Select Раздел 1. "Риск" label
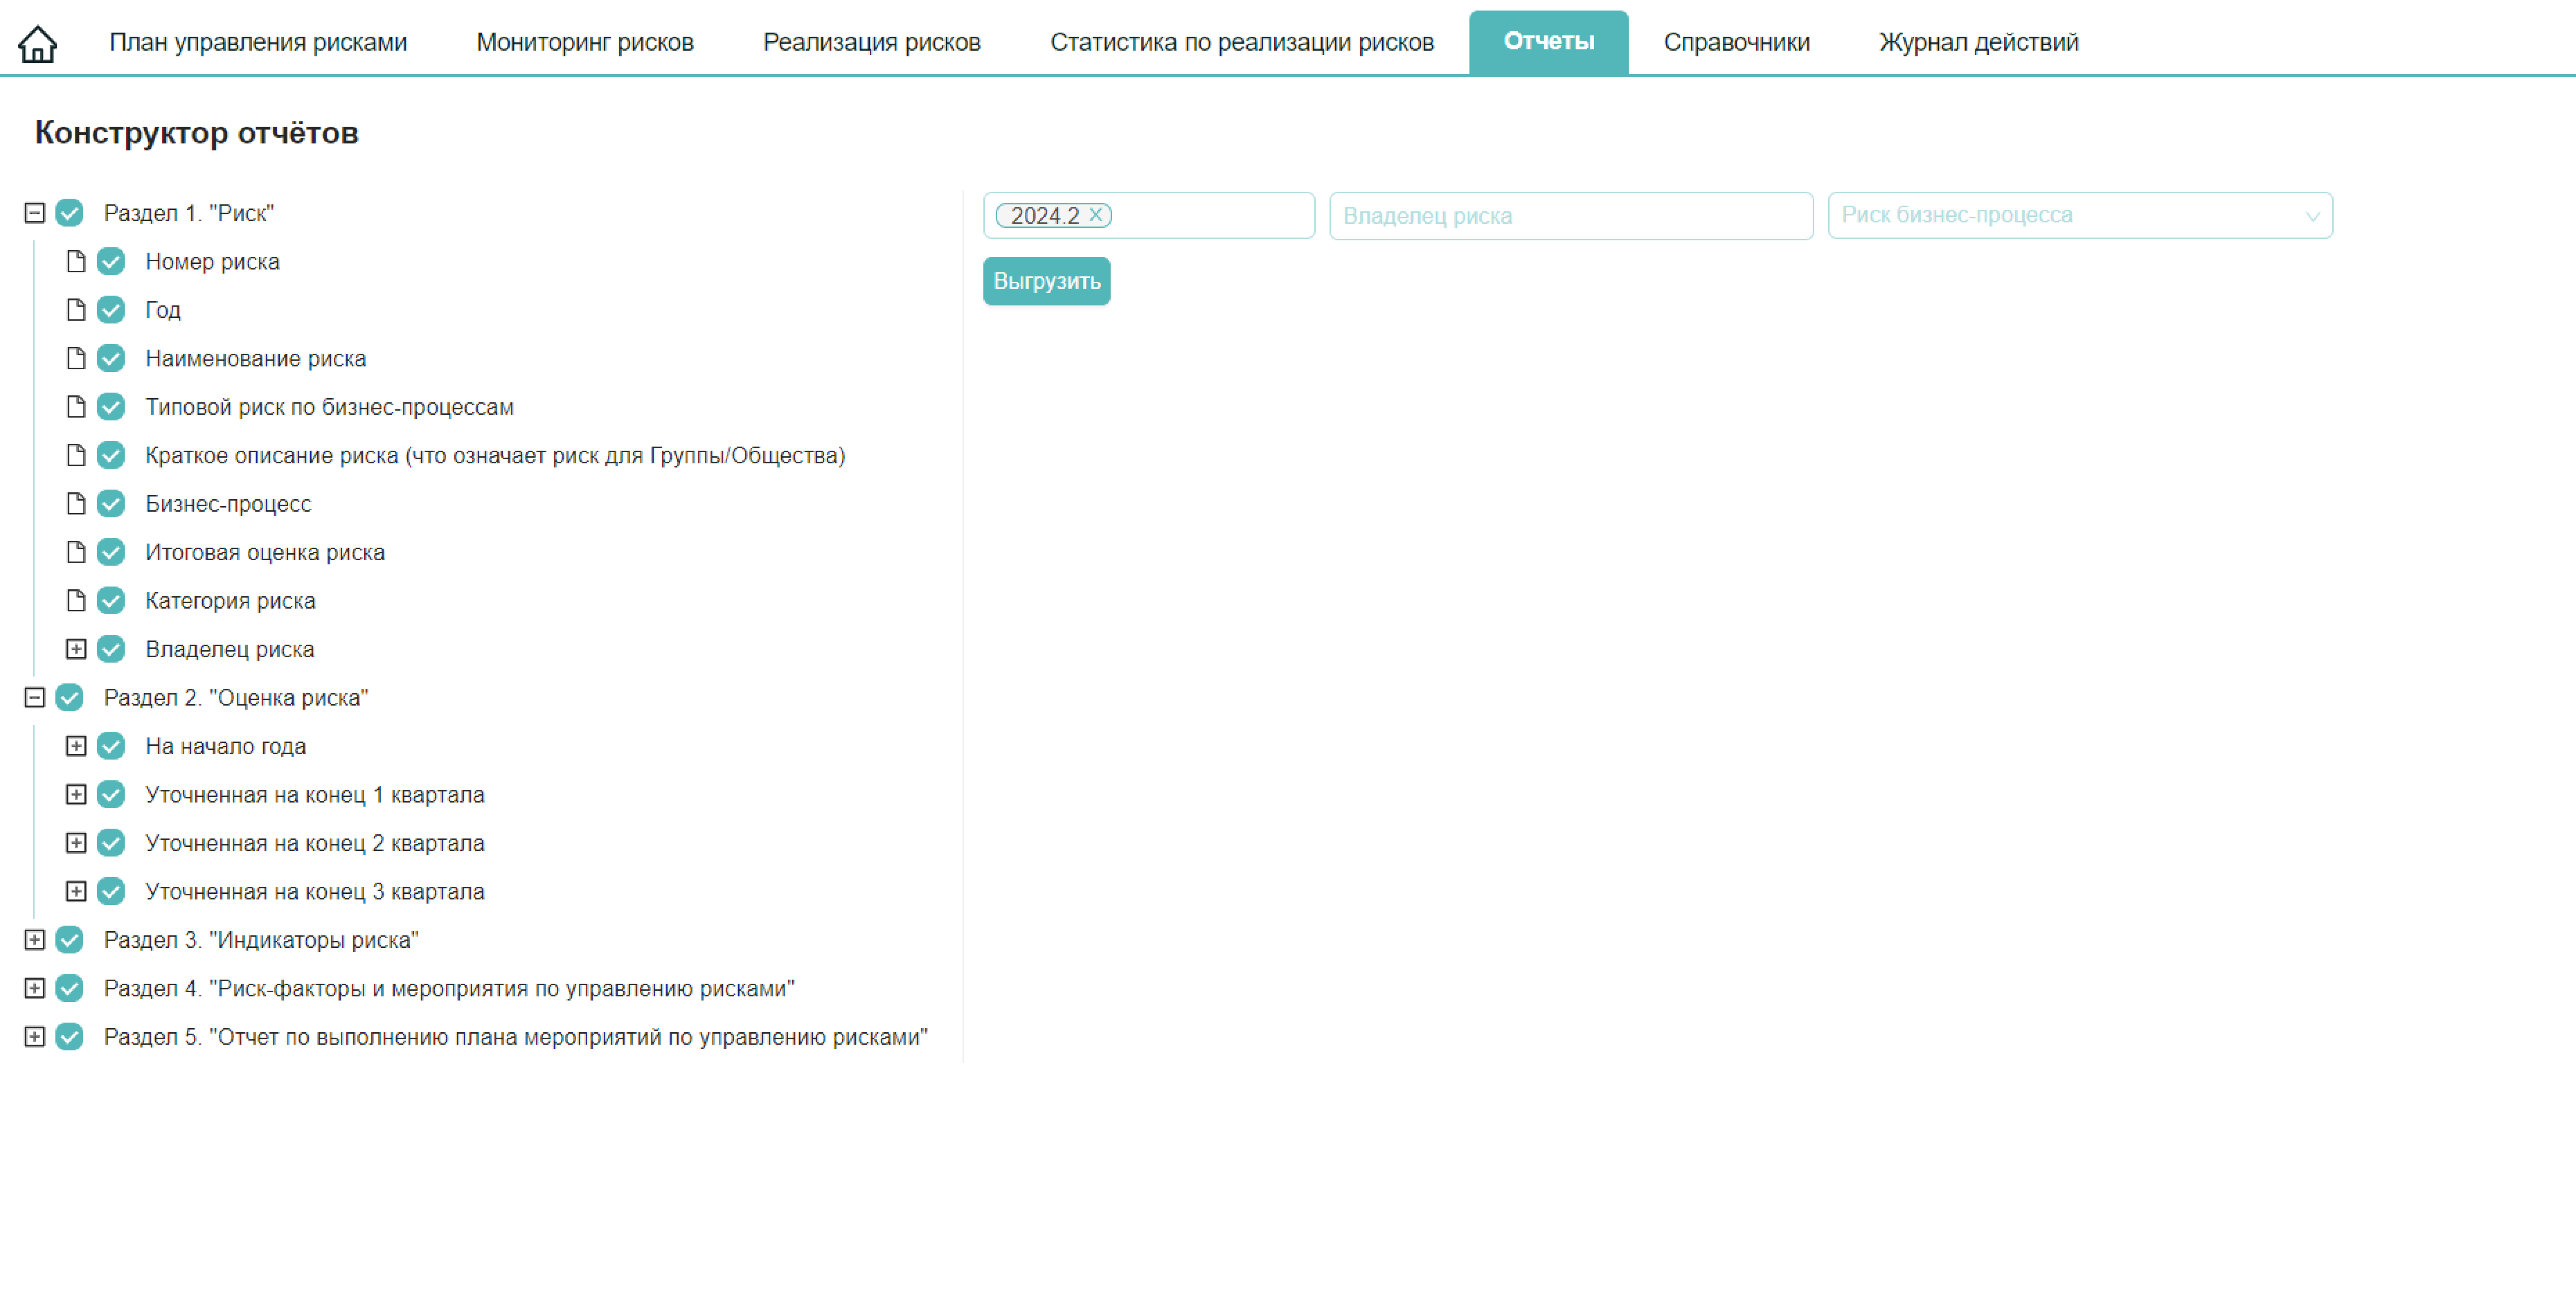The width and height of the screenshot is (2576, 1312). click(189, 213)
